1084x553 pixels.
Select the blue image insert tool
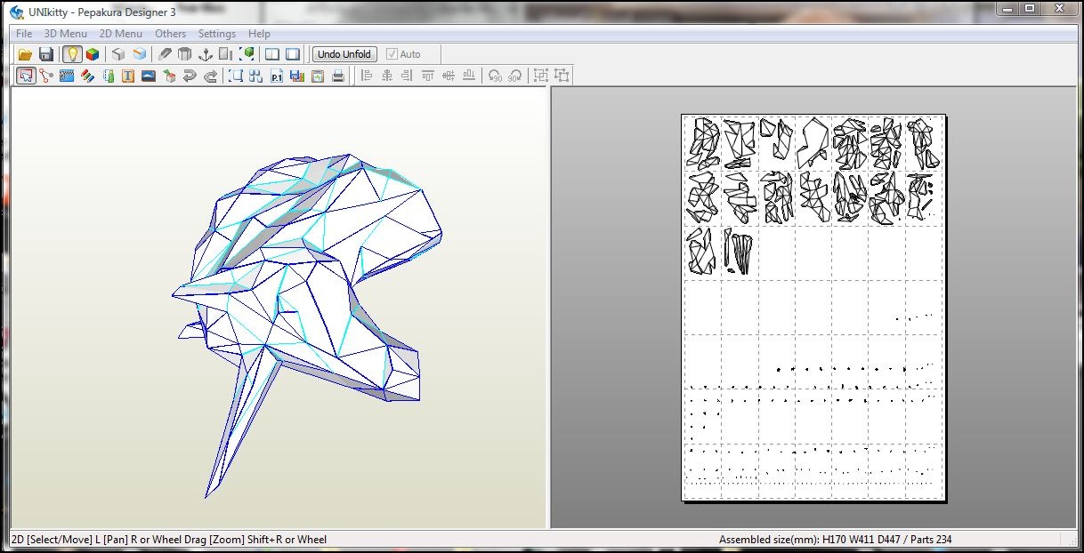point(149,76)
